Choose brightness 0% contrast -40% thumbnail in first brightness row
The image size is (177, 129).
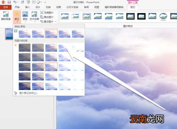[51, 47]
